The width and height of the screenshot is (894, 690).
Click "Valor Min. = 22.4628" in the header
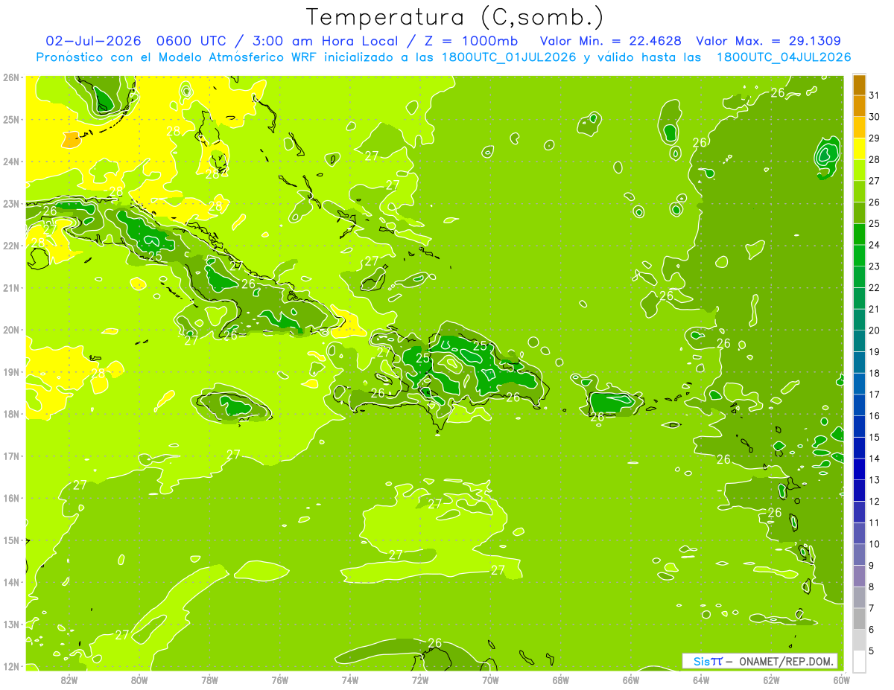click(x=610, y=41)
